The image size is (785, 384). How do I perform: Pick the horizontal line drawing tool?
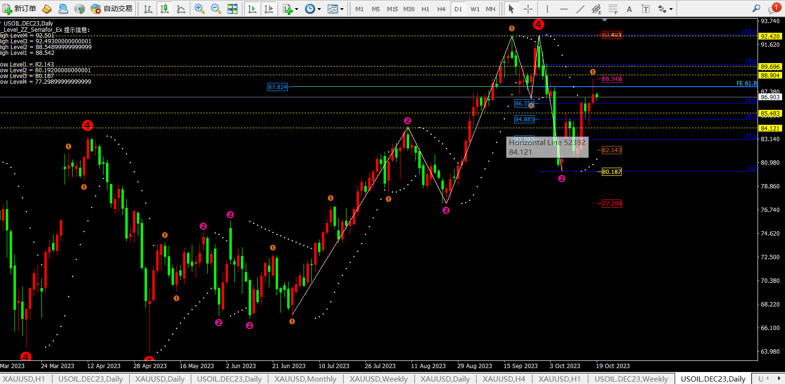(564, 9)
